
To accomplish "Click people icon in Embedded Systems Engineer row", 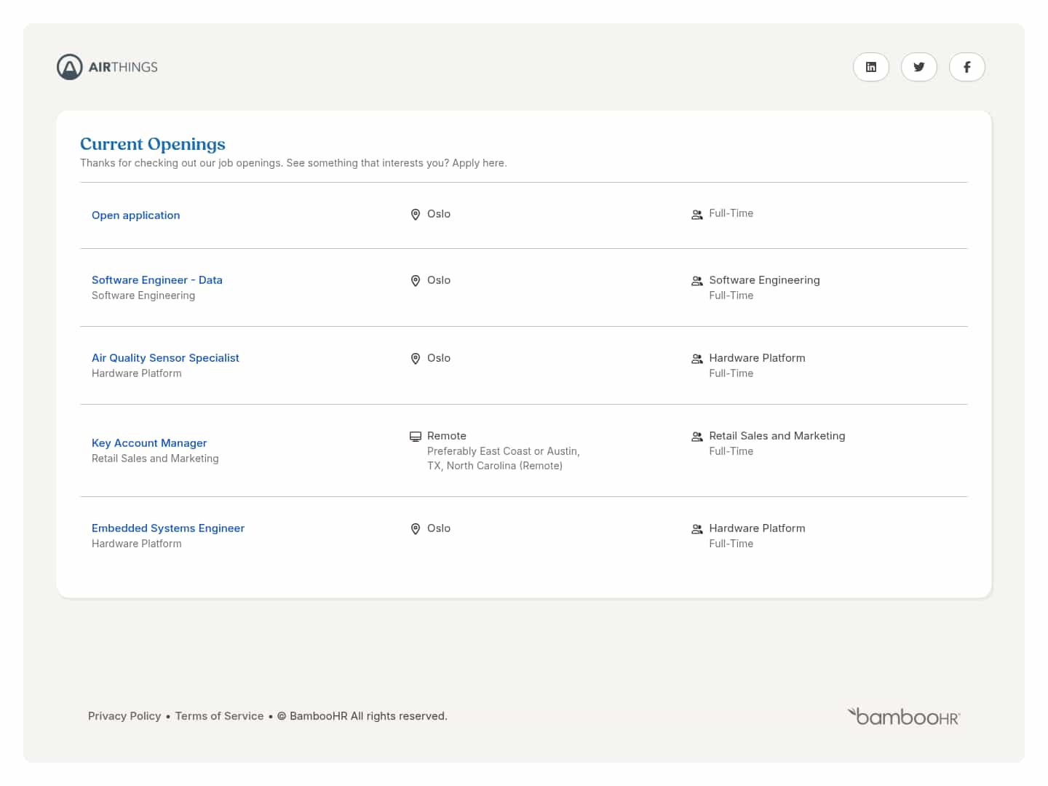I will pyautogui.click(x=697, y=529).
